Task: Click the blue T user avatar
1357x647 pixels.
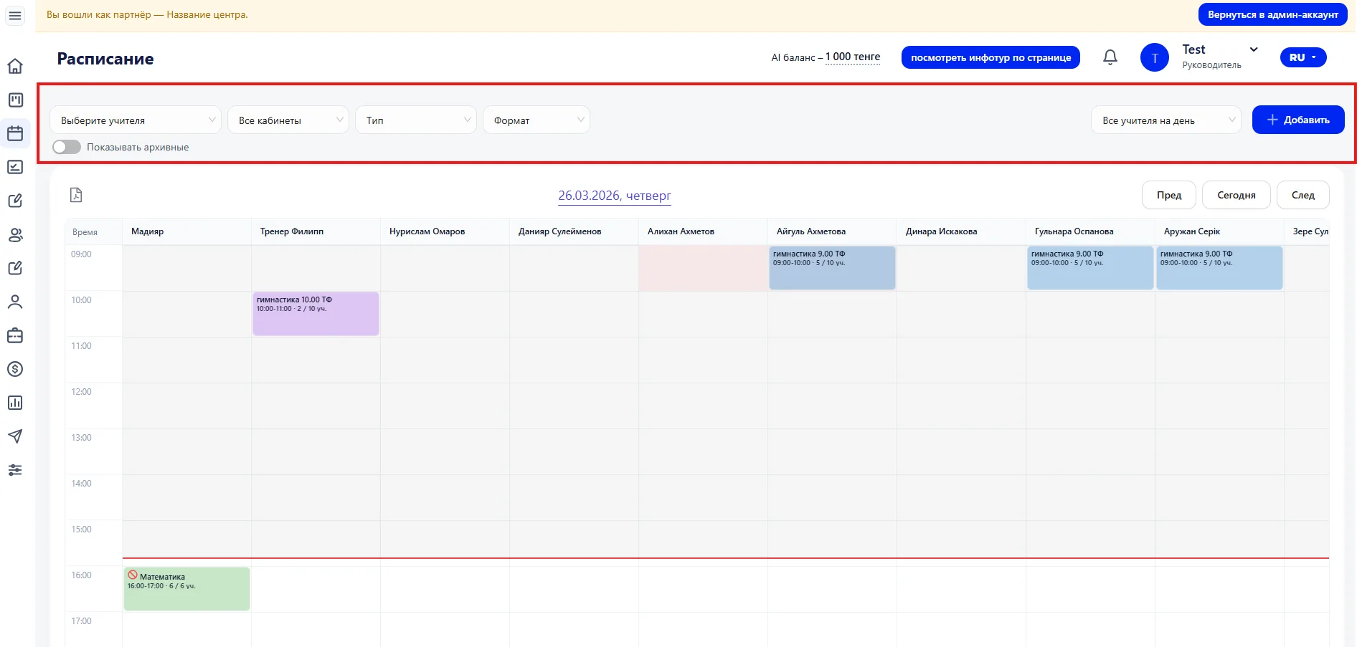Action: pyautogui.click(x=1155, y=57)
